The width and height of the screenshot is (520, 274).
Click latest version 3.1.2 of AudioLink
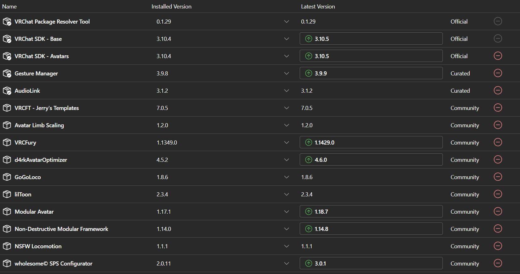[x=307, y=91]
